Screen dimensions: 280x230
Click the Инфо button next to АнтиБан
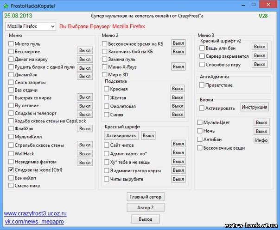[x=261, y=140]
